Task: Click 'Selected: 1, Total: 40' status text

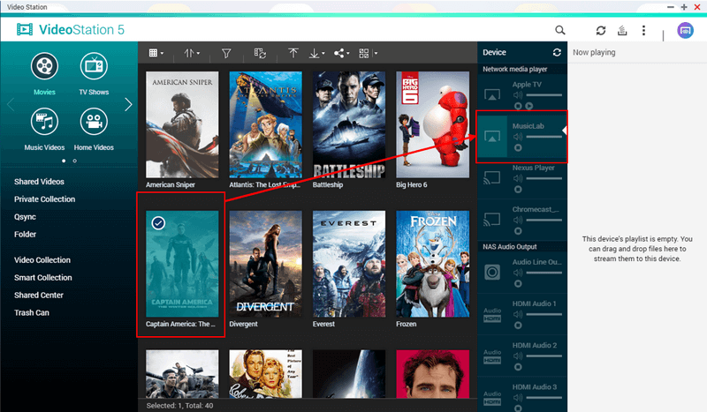Action: point(179,405)
